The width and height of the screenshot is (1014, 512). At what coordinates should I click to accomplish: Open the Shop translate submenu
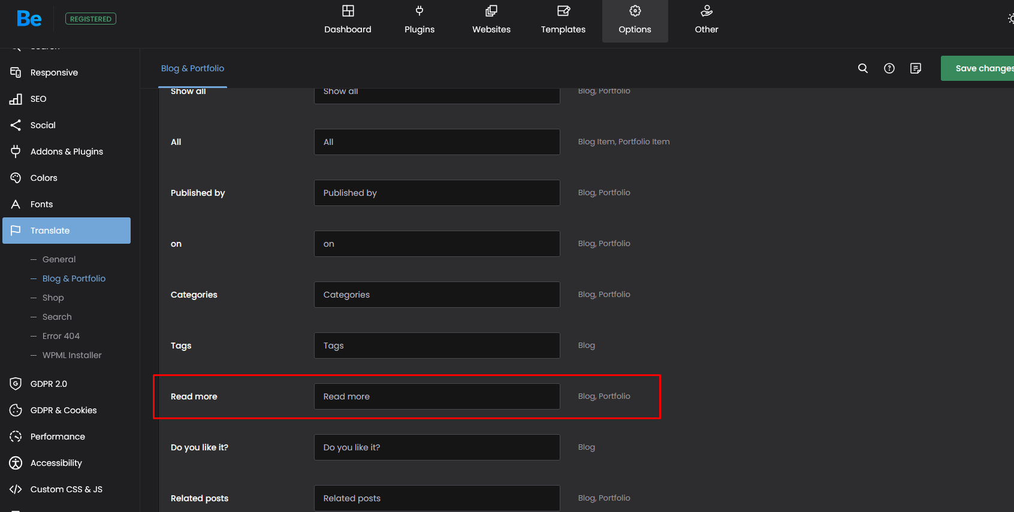53,298
